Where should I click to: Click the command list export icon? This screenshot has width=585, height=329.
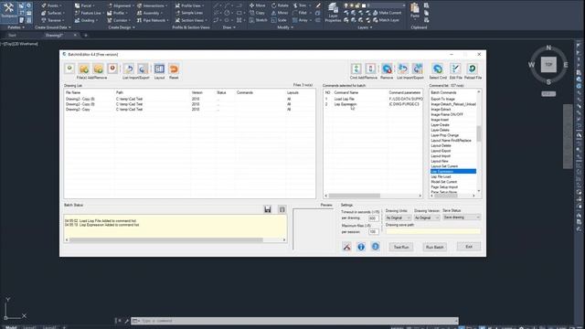tap(417, 69)
